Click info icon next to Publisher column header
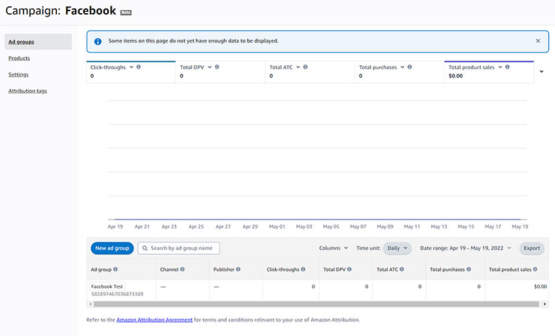The height and width of the screenshot is (336, 555). tap(238, 269)
